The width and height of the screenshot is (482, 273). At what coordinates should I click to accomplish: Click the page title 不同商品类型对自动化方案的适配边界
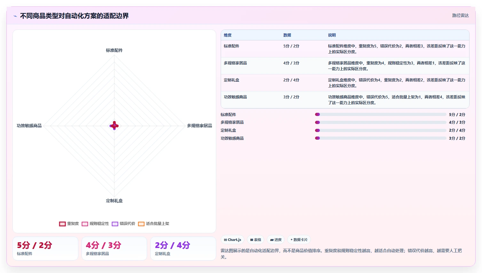74,16
